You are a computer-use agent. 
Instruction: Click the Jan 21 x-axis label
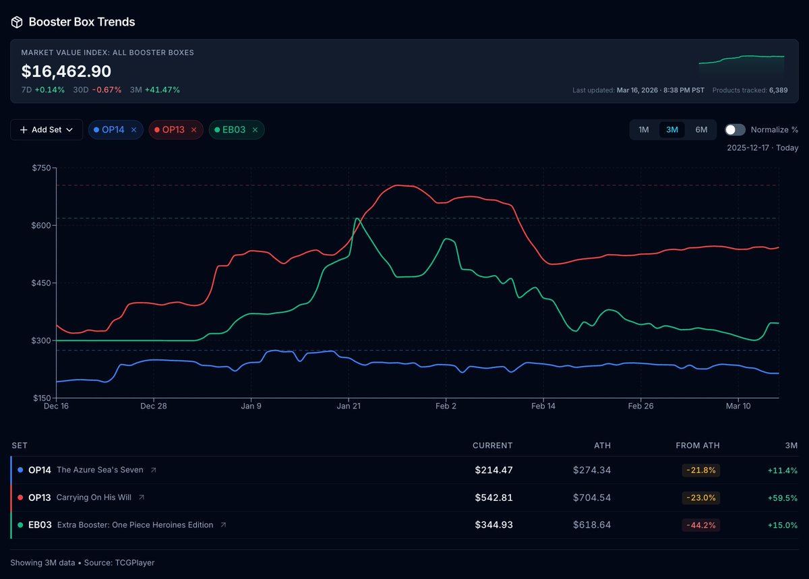[x=349, y=406]
